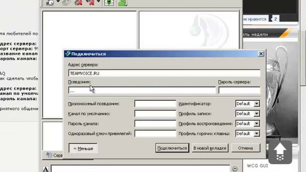Toggle the subscribe-all eye toolbar icon

[109, 3]
